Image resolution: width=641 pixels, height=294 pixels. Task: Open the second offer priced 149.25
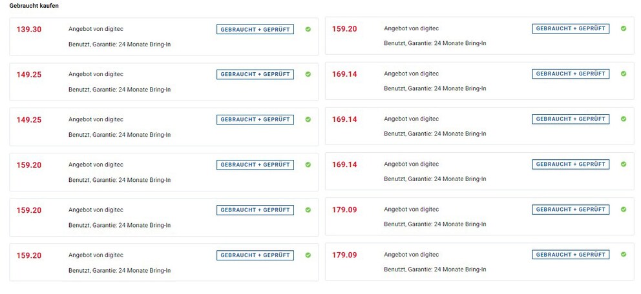click(x=164, y=127)
